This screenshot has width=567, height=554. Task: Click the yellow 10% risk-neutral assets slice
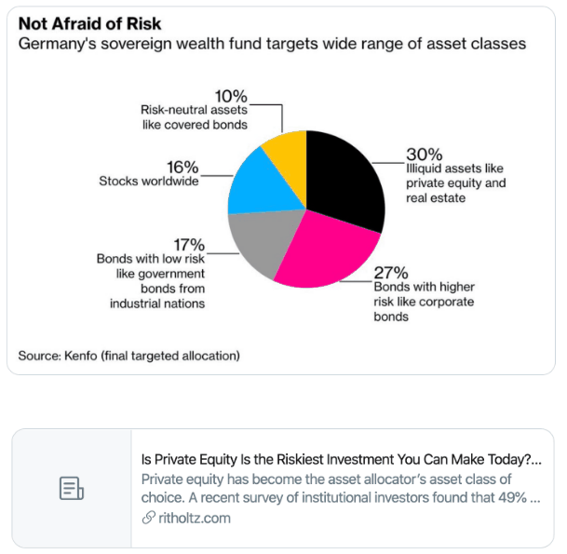(288, 154)
